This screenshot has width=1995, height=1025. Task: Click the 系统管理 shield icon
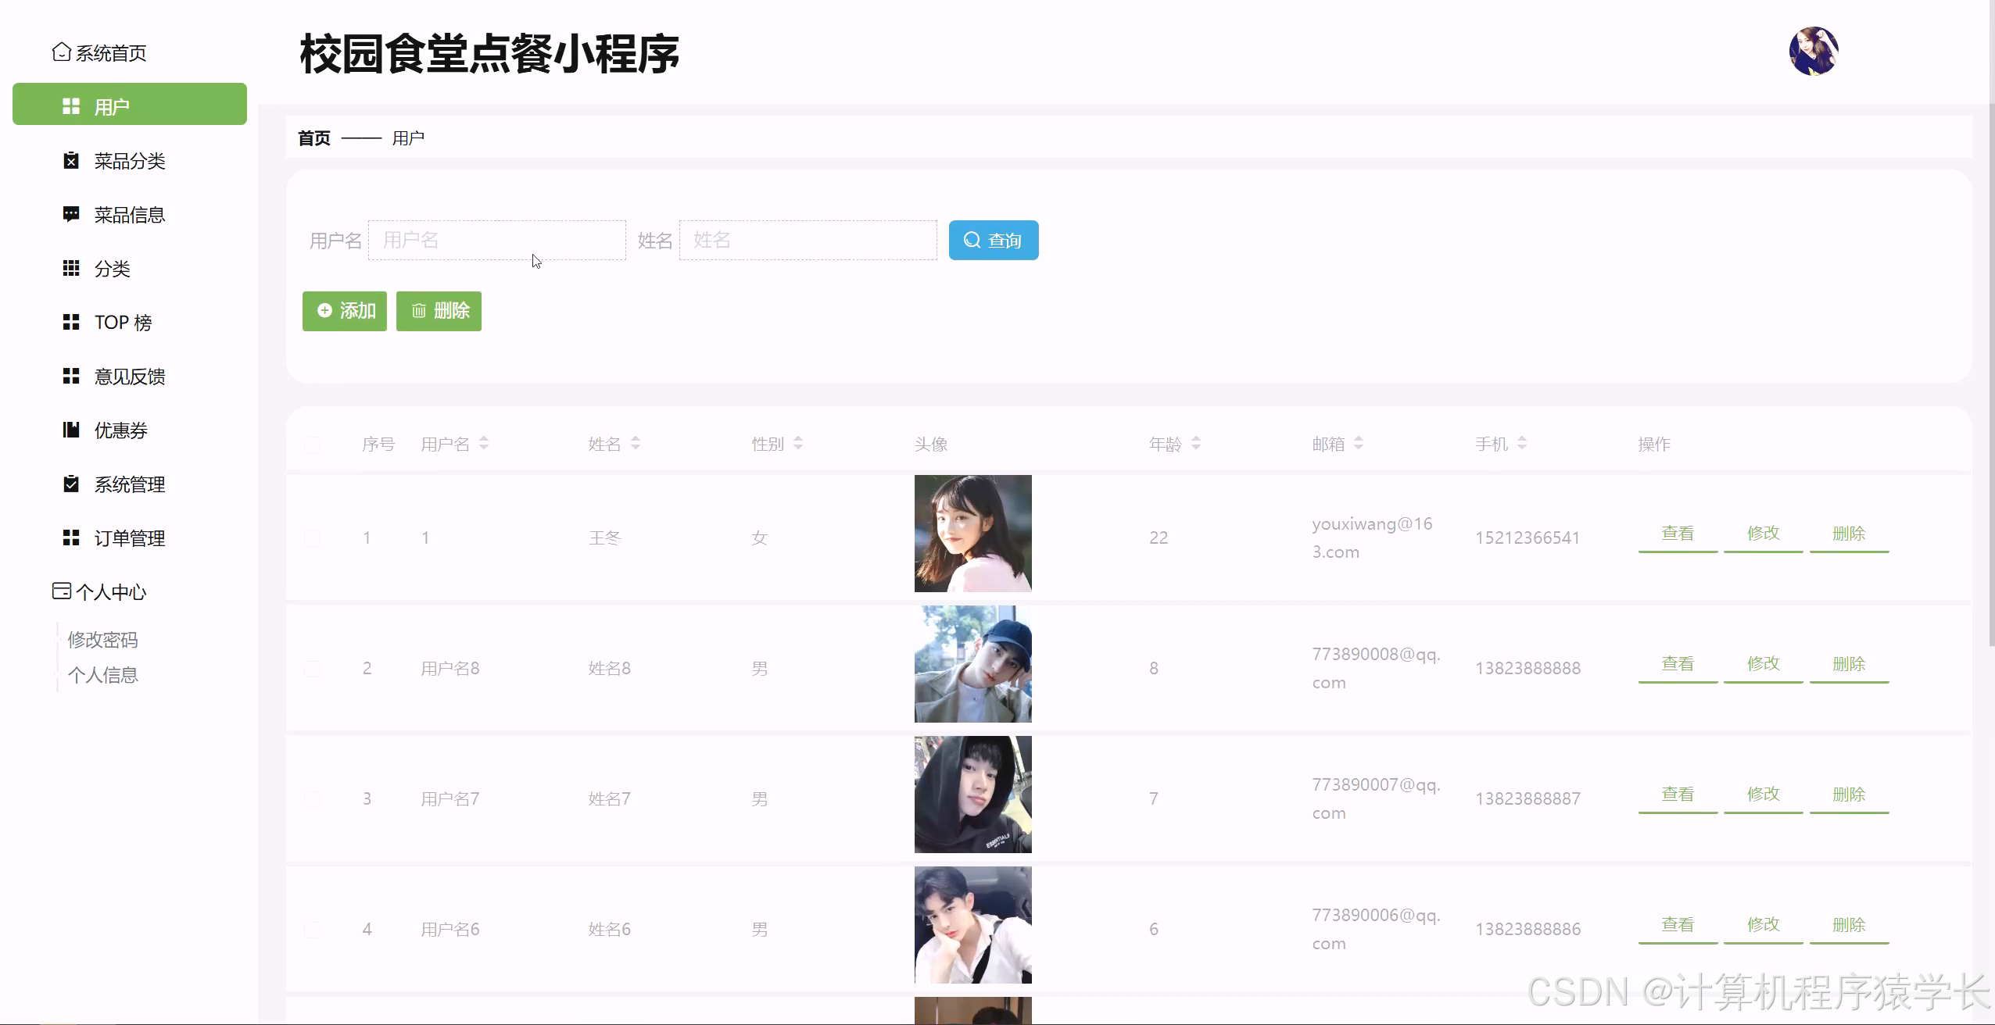coord(71,484)
